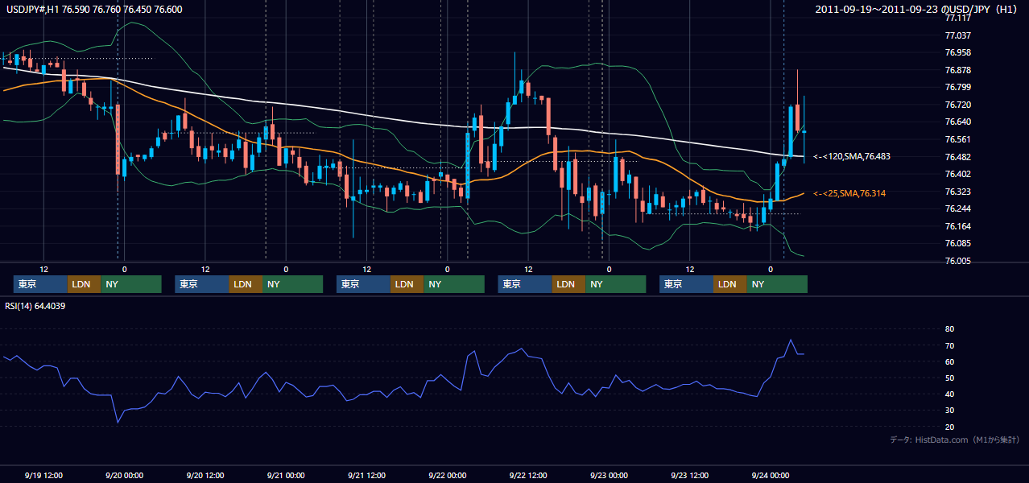
Task: Select the 9/21 00:00 time axis label
Action: [x=286, y=475]
